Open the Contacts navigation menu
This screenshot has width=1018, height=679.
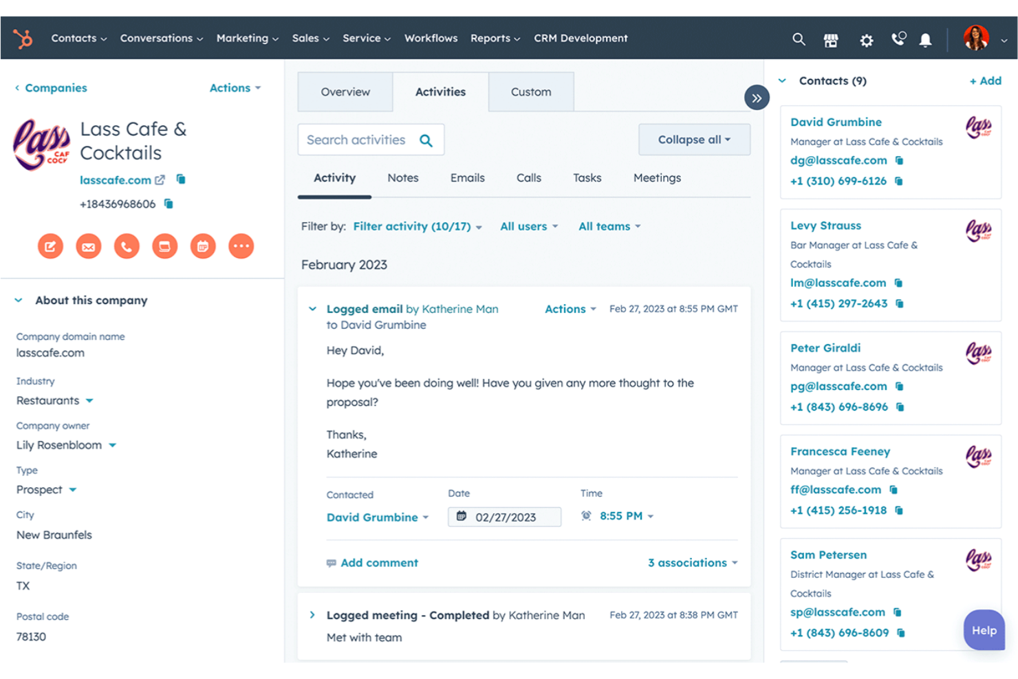pyautogui.click(x=78, y=39)
